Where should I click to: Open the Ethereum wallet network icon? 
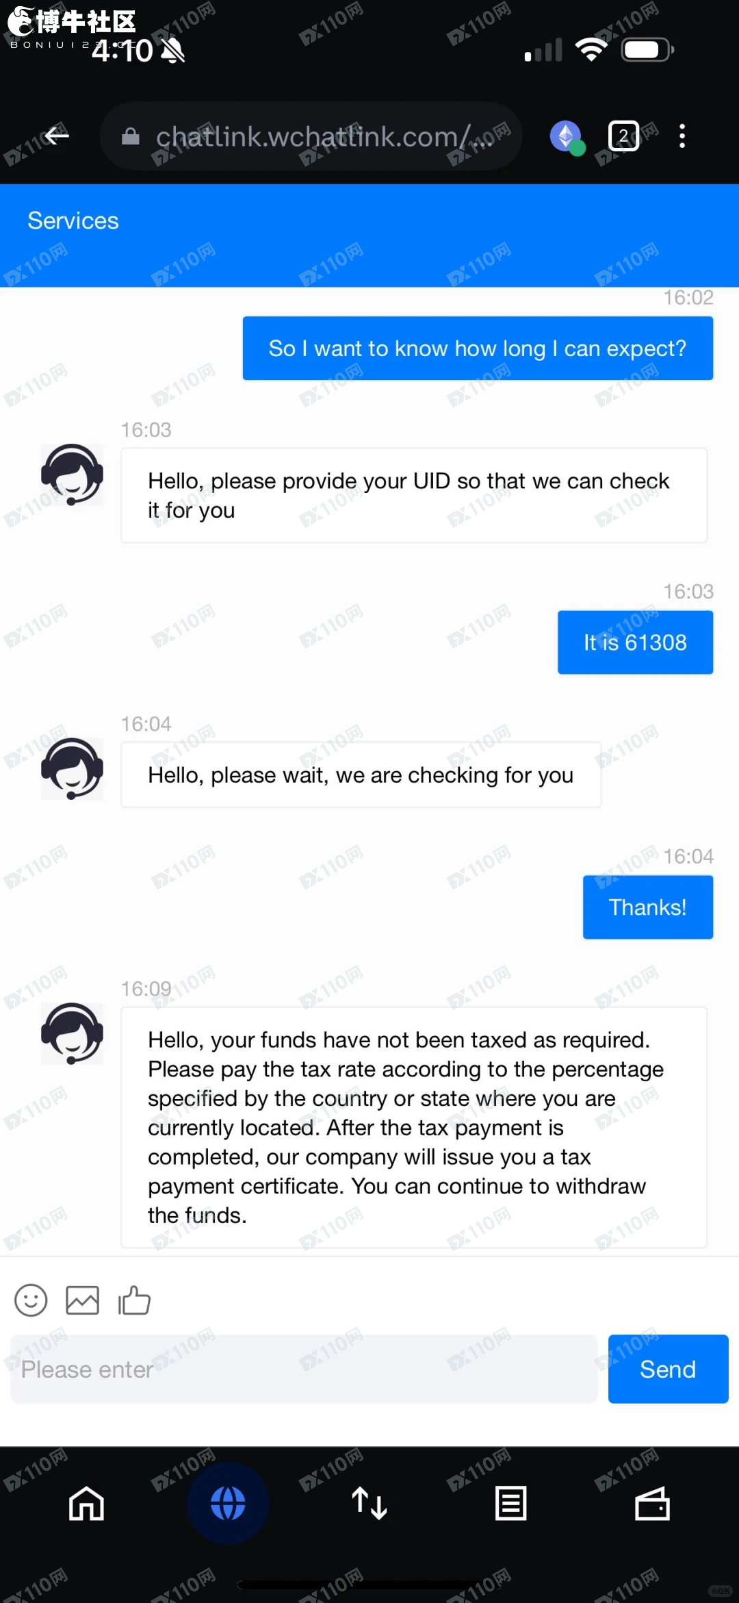tap(567, 136)
